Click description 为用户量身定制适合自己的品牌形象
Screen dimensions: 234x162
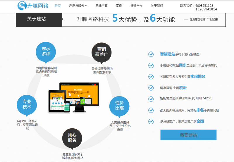pyautogui.click(x=46, y=72)
